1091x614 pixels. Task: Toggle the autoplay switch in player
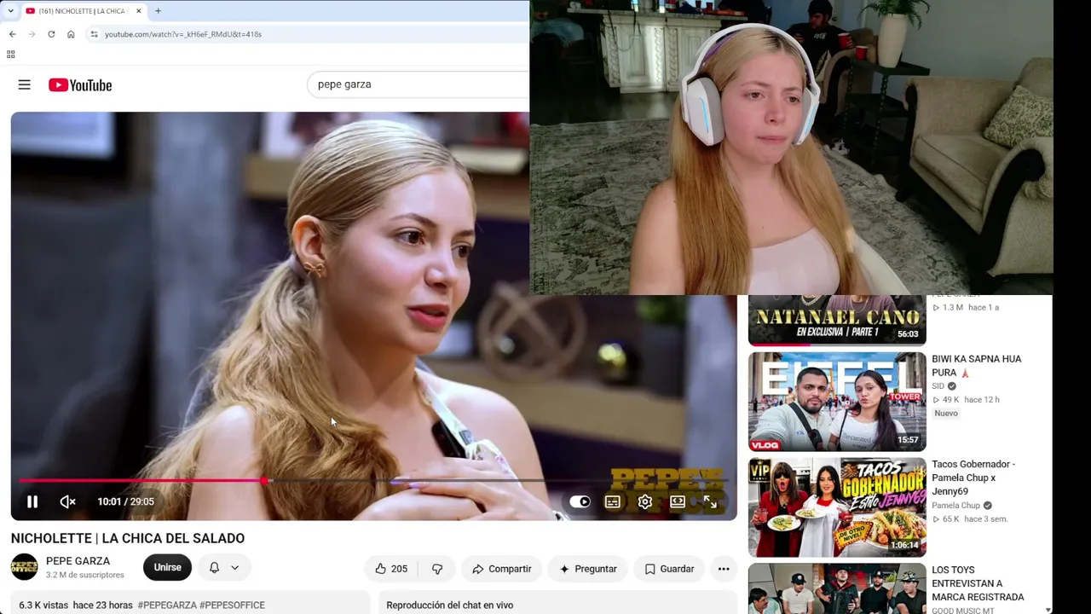(x=580, y=502)
